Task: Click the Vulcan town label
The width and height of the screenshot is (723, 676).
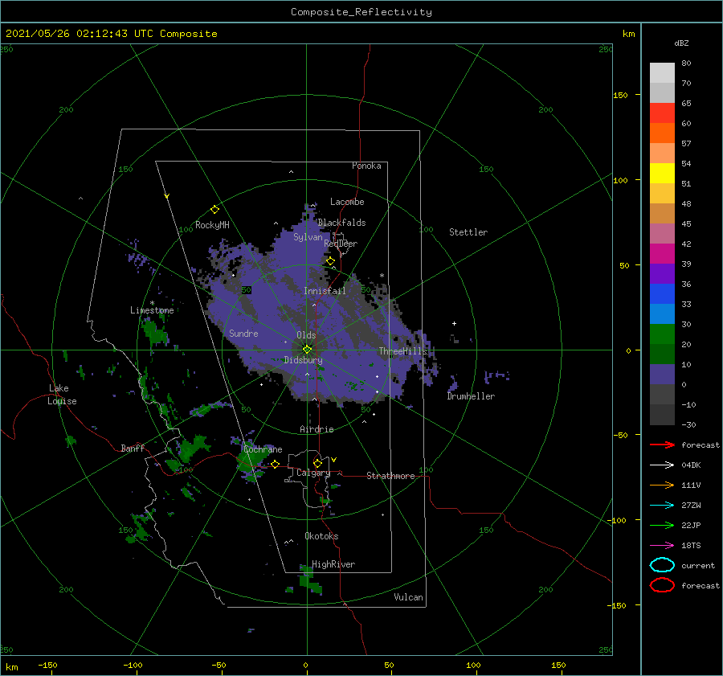Action: [408, 597]
